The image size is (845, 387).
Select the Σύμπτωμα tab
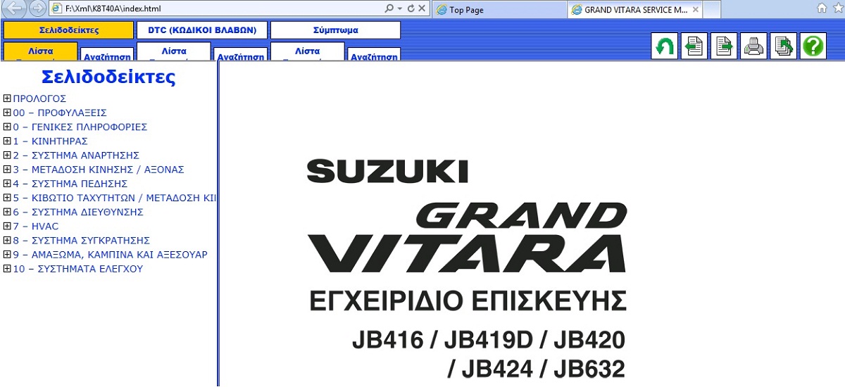coord(336,30)
